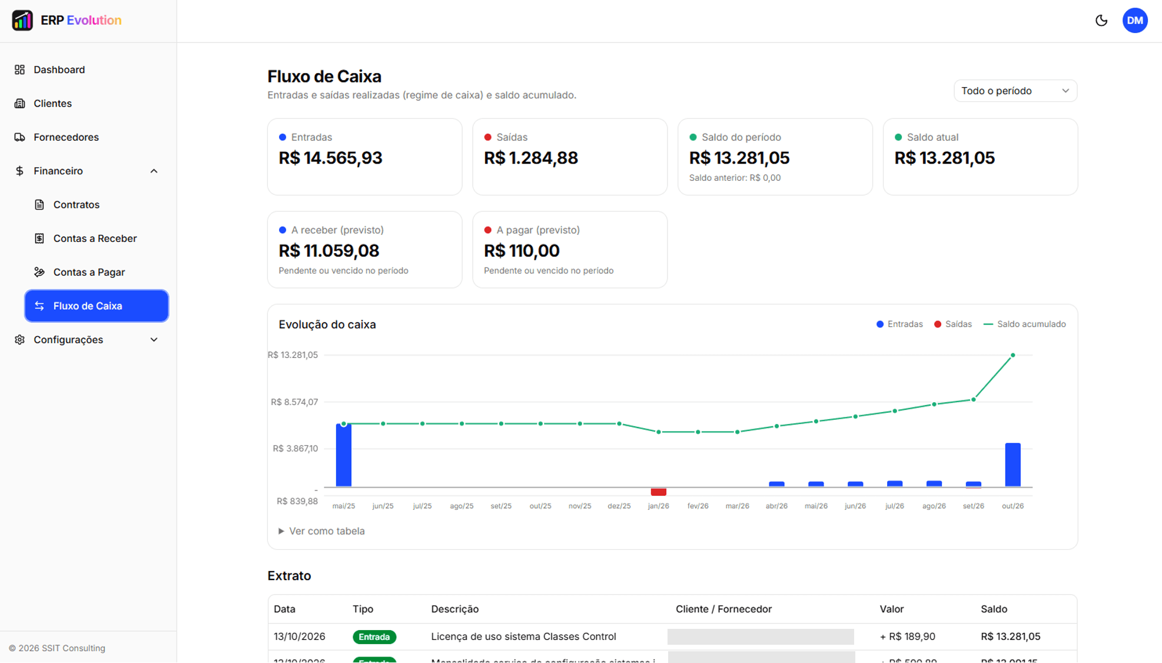1162x663 pixels.
Task: Click the Fornecedores truck icon
Action: [x=19, y=137]
